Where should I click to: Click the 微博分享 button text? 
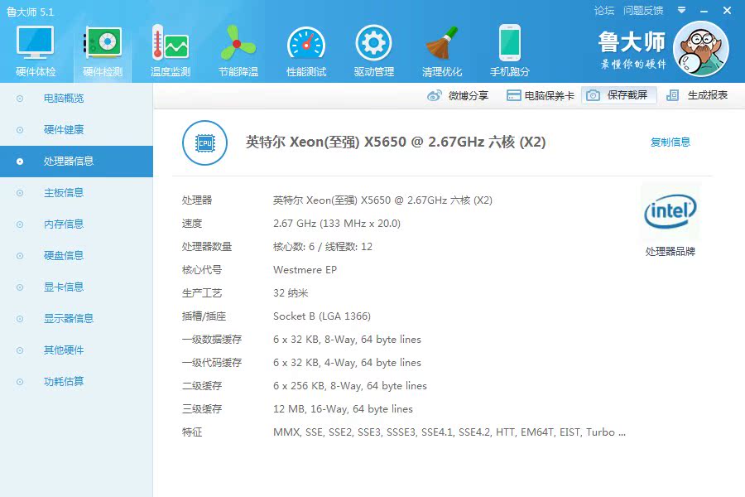(x=468, y=95)
